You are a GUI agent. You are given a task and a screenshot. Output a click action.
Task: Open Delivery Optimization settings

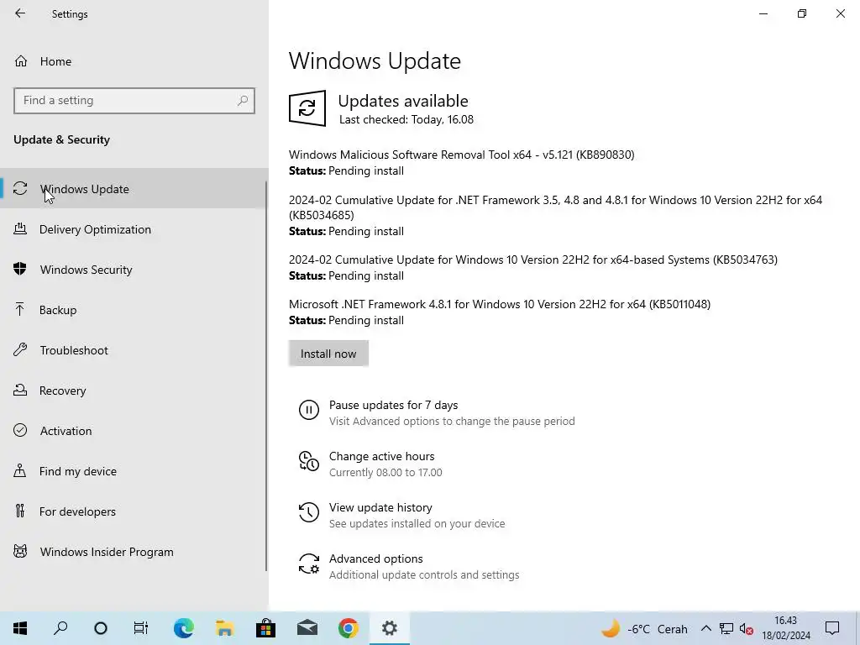134,229
